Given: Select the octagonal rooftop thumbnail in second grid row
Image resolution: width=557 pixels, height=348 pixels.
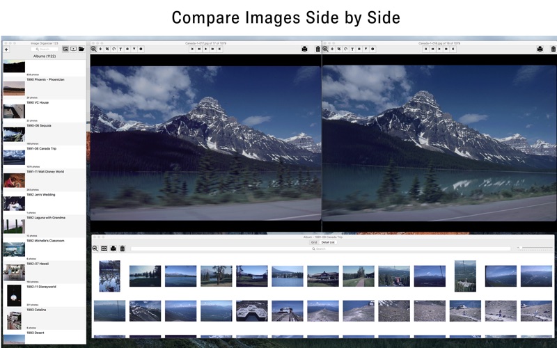Looking at the screenshot, I should 252,310.
